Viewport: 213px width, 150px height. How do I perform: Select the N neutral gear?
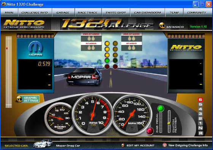tap(200, 128)
